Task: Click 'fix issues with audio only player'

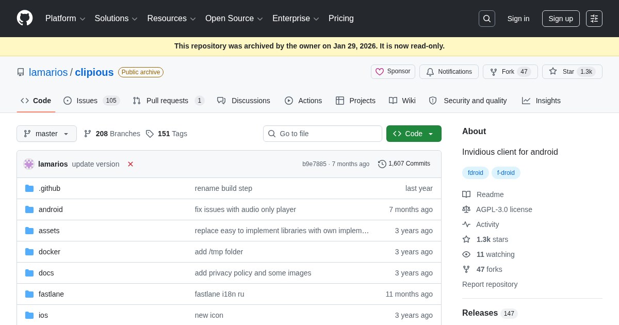Action: pos(246,209)
